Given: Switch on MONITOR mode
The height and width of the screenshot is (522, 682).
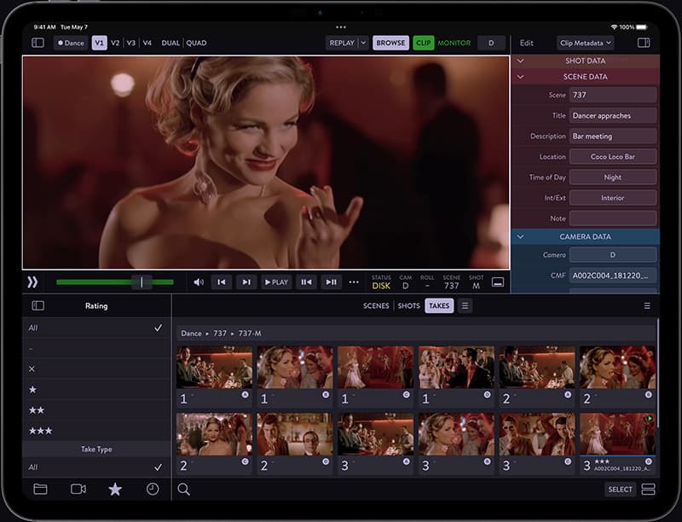Looking at the screenshot, I should [x=453, y=42].
